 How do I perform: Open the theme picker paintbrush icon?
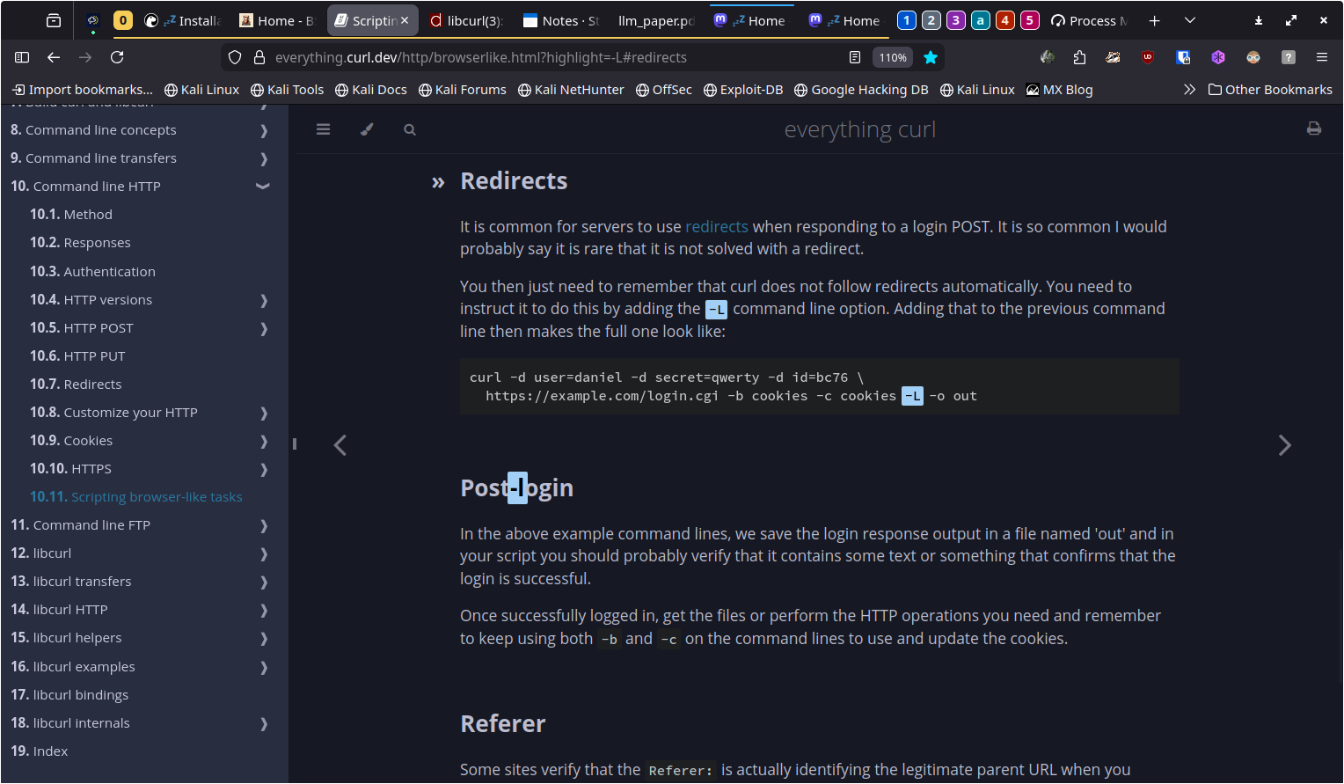point(367,129)
